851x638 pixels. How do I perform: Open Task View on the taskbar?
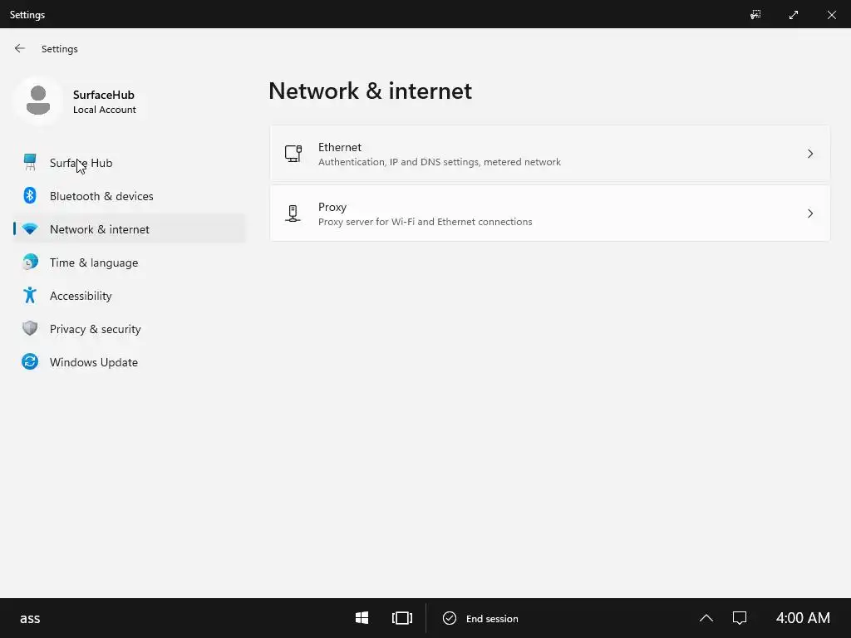click(x=402, y=618)
